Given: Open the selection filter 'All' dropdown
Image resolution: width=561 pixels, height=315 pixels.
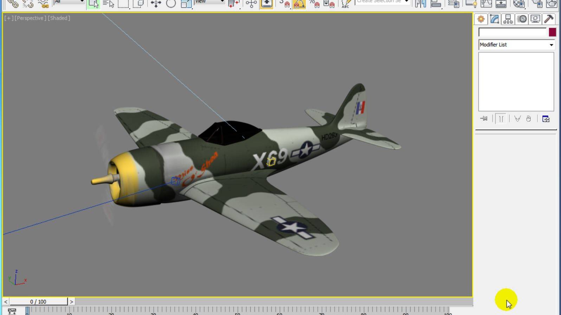Looking at the screenshot, I should tap(69, 2).
